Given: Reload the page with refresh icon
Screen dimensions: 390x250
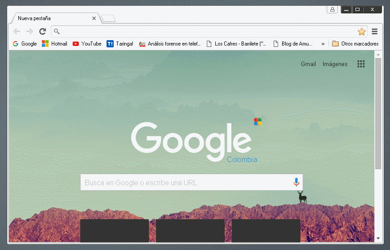Looking at the screenshot, I should point(43,31).
